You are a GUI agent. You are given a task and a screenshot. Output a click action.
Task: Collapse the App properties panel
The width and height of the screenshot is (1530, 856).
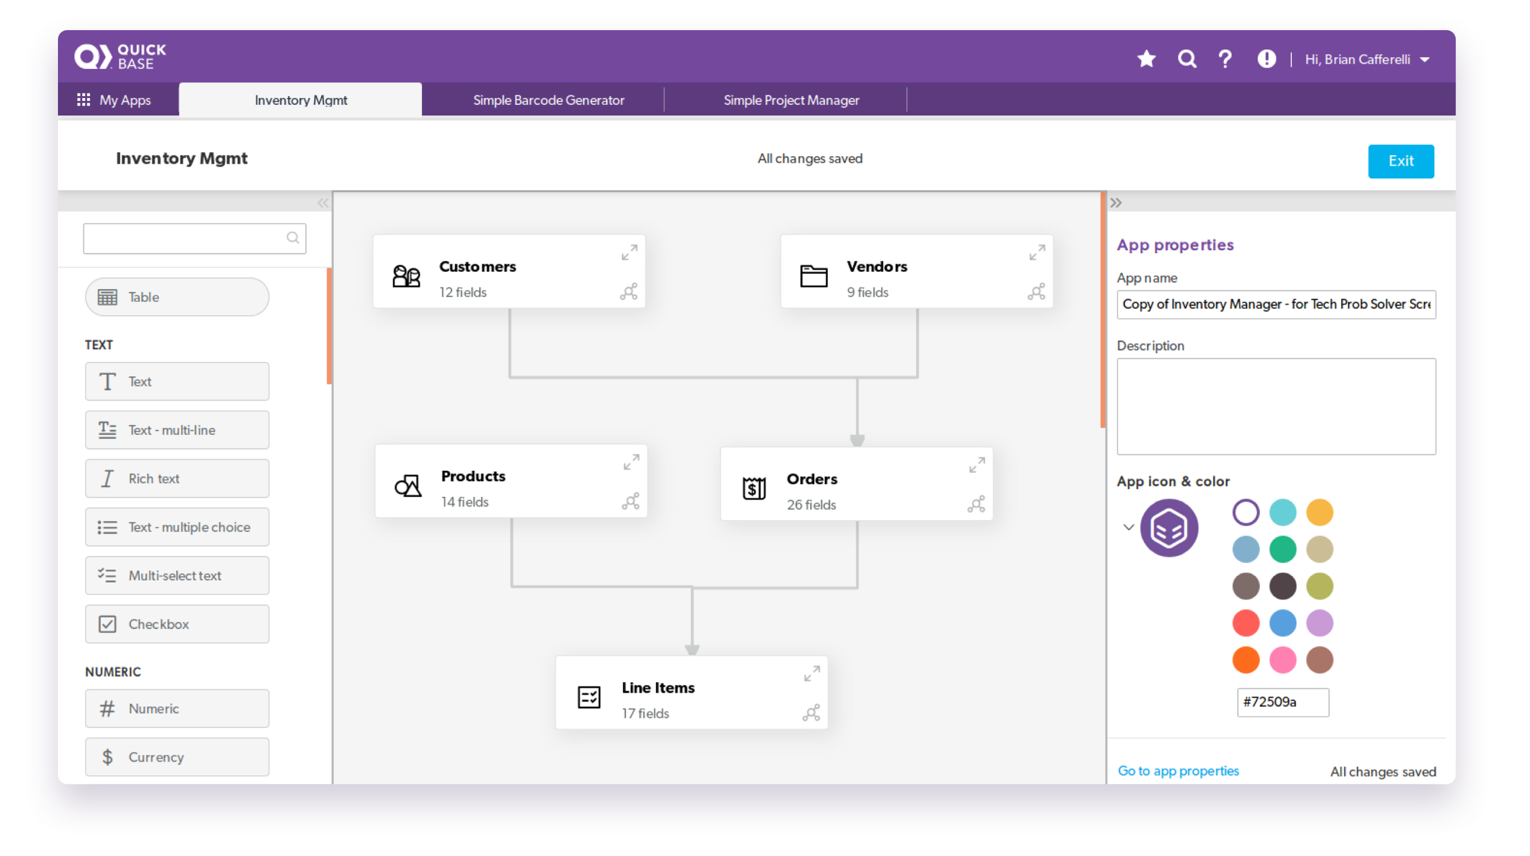pos(1115,203)
